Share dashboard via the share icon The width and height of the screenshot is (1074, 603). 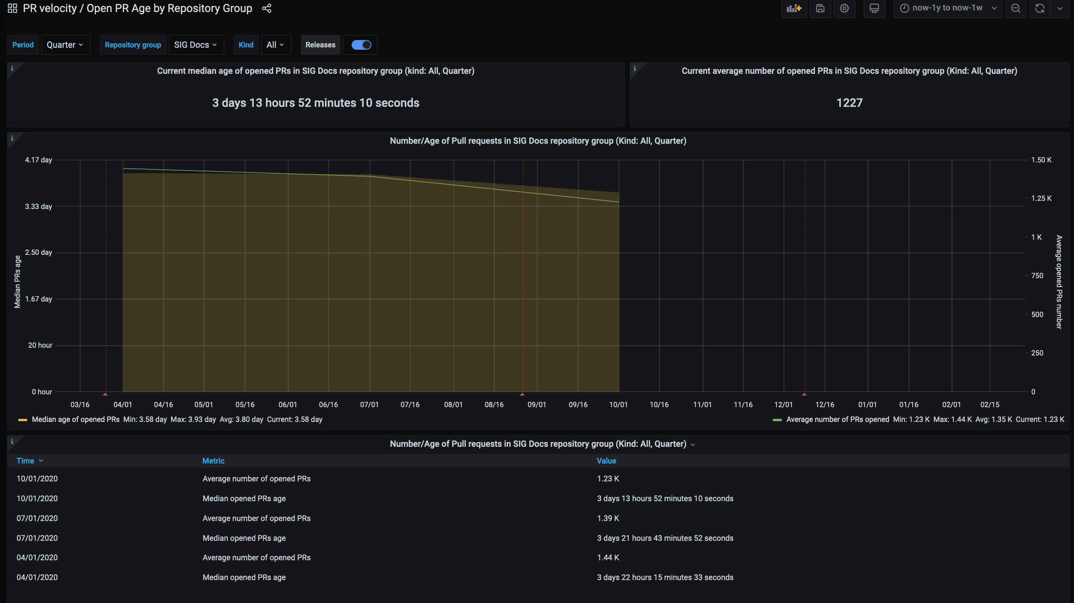point(267,8)
